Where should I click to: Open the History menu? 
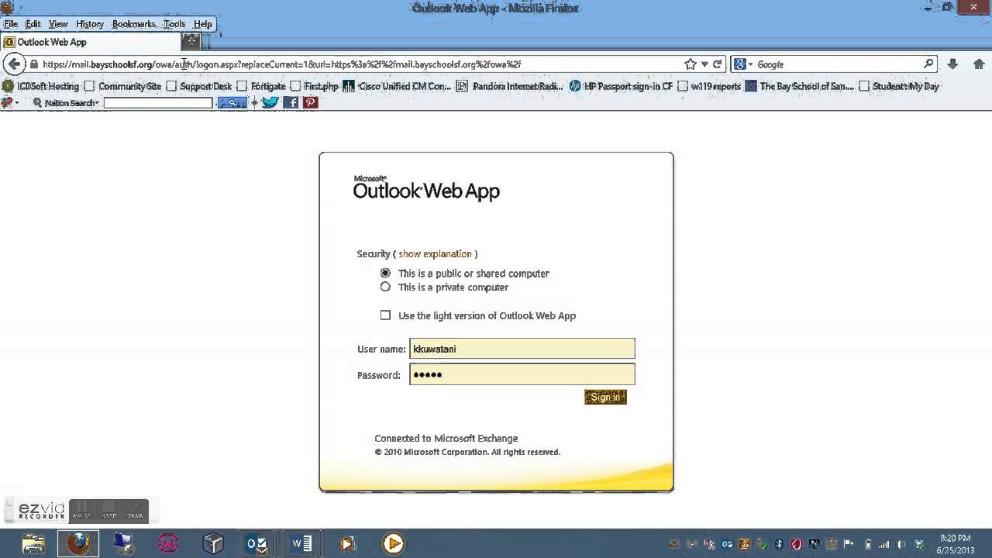click(x=90, y=24)
